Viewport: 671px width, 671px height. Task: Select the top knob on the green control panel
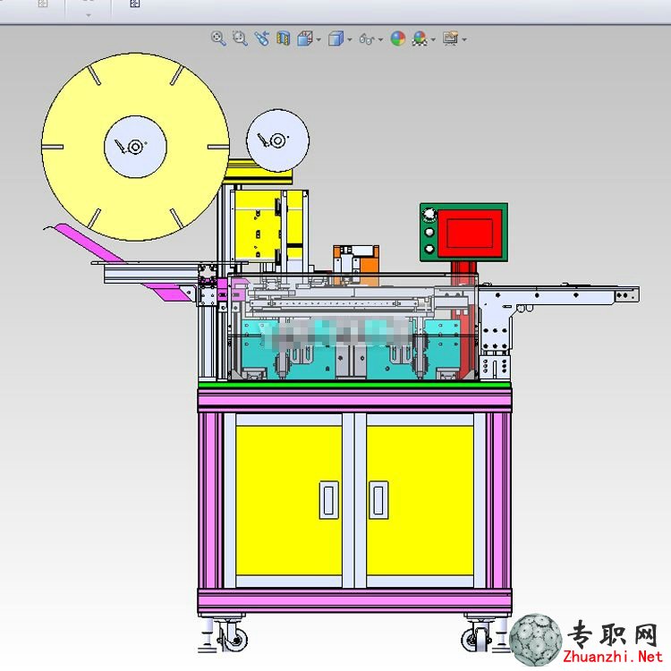(429, 215)
